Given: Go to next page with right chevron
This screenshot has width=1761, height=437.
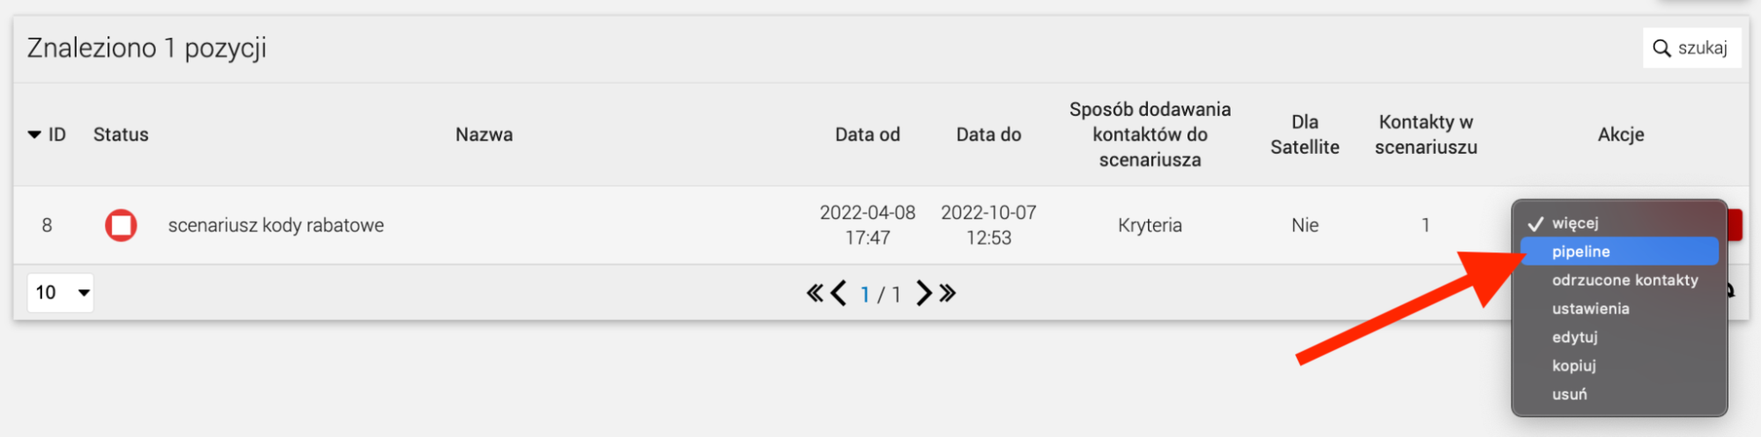Looking at the screenshot, I should coord(923,293).
